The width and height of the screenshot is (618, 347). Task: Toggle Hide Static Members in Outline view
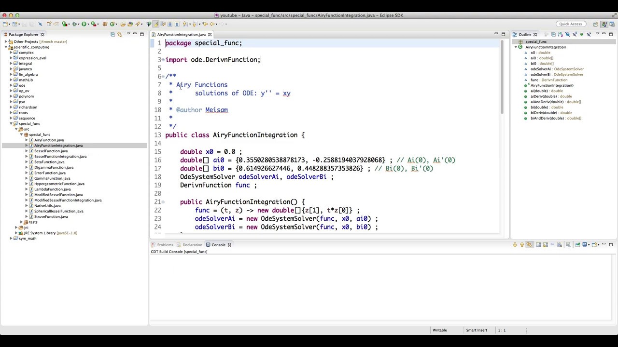click(x=575, y=34)
